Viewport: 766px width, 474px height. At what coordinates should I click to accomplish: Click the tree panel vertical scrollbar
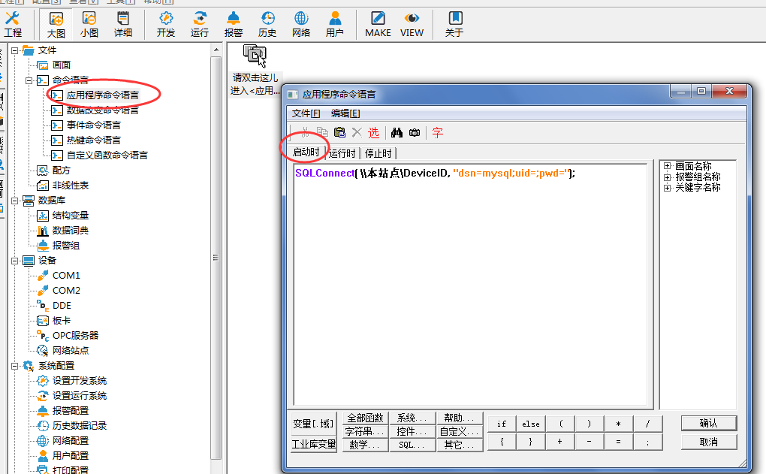tap(216, 258)
